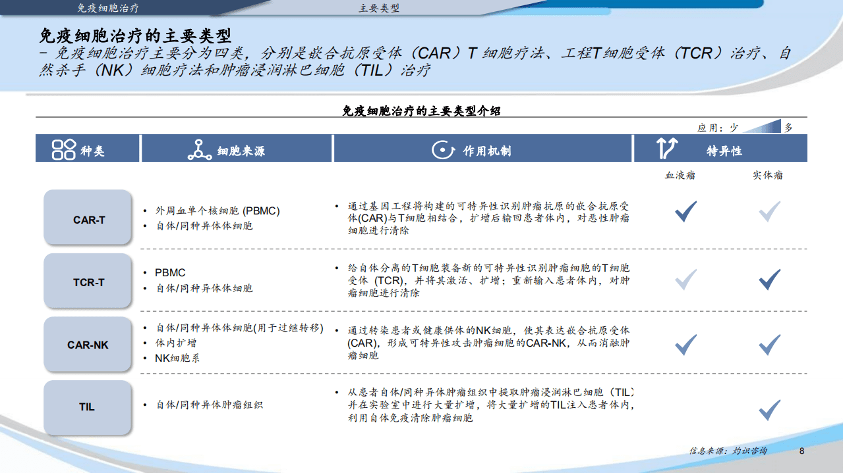843x473 pixels.
Task: Click the 实体瘤 column header
Action: point(769,175)
